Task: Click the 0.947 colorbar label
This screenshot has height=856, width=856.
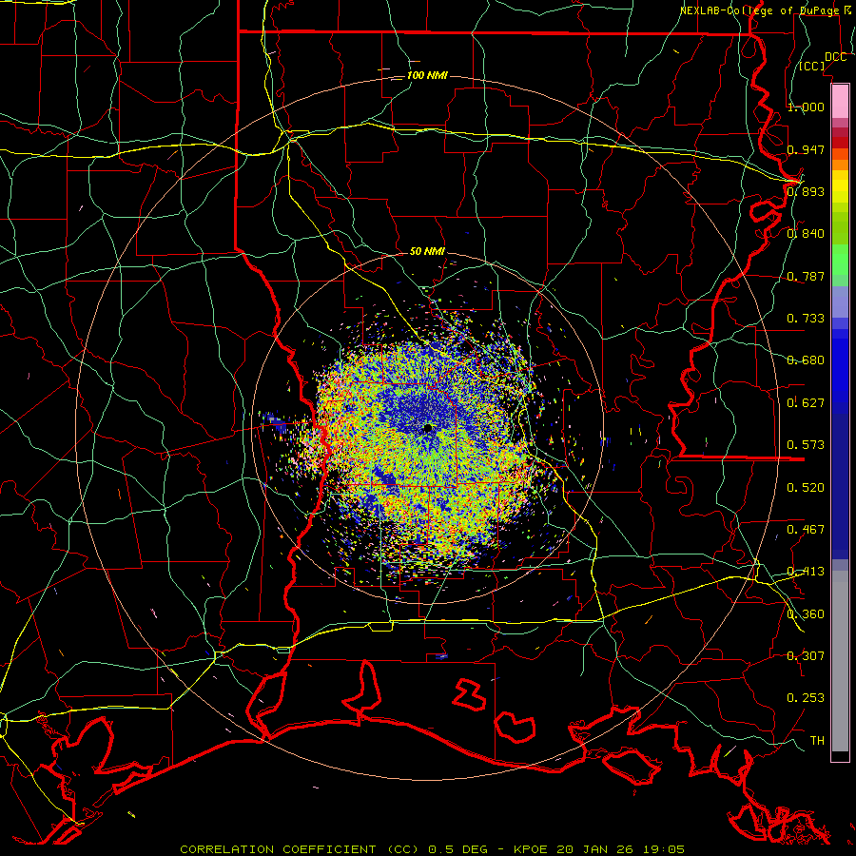Action: pos(806,149)
